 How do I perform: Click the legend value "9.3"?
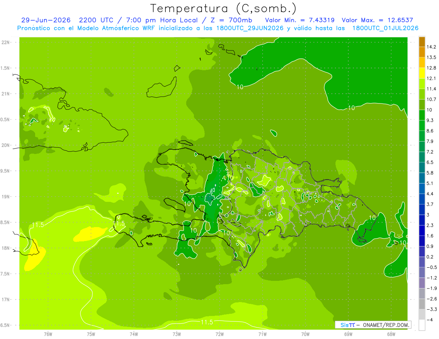coord(430,120)
